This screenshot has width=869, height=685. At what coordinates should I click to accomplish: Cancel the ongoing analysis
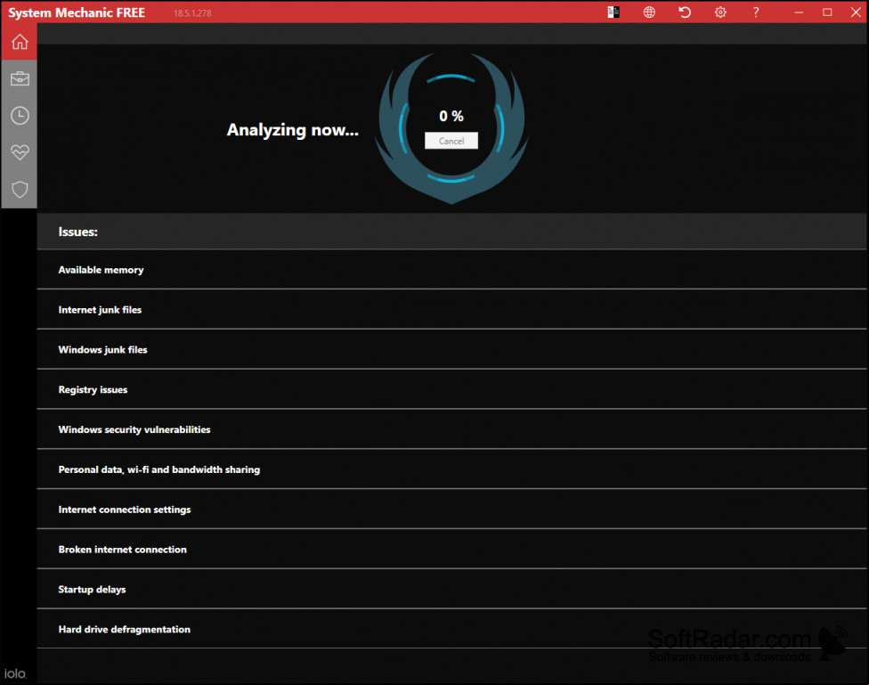click(x=451, y=141)
